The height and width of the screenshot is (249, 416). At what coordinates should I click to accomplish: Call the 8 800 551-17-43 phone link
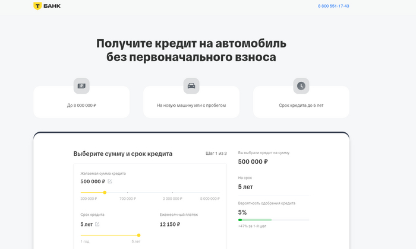coord(333,6)
